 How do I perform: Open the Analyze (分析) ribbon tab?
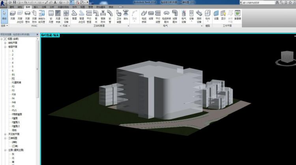tap(52, 7)
